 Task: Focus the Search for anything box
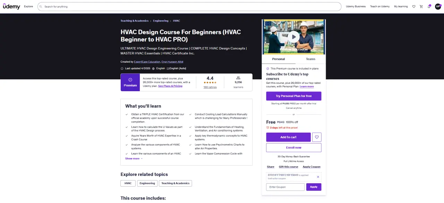click(x=189, y=7)
